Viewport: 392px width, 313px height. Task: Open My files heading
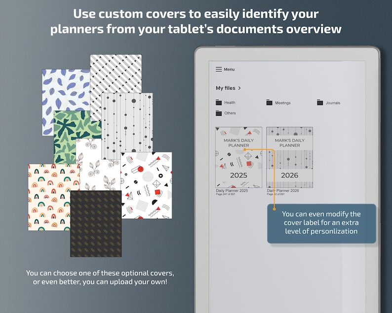pos(226,88)
